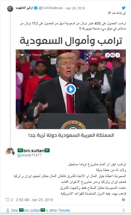The image size is (131, 215).
Task: Click the video logo at top right
Action: click(113, 55)
